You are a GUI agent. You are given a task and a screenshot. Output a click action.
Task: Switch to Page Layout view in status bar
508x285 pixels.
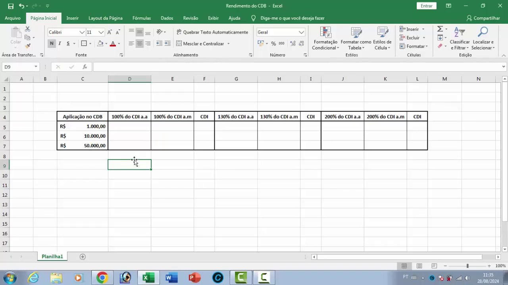pos(419,266)
